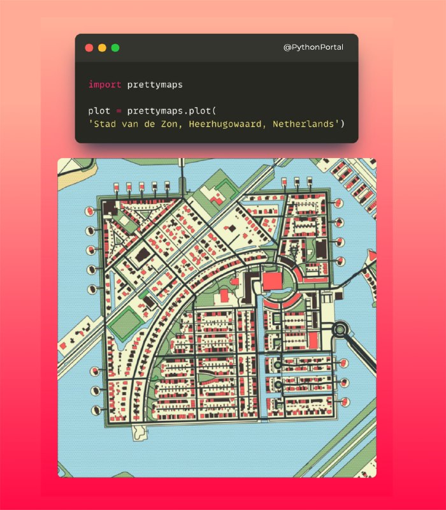Click the large red square building on map
This screenshot has height=510, width=446.
[273, 282]
